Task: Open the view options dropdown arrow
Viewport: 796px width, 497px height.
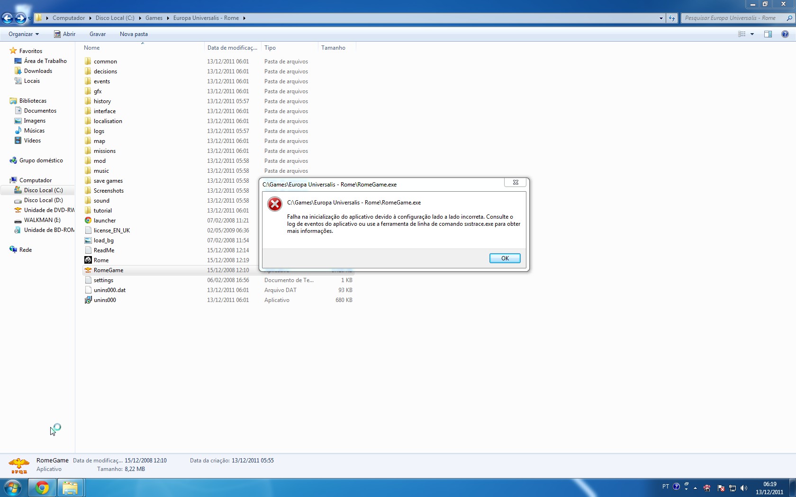Action: click(x=752, y=34)
